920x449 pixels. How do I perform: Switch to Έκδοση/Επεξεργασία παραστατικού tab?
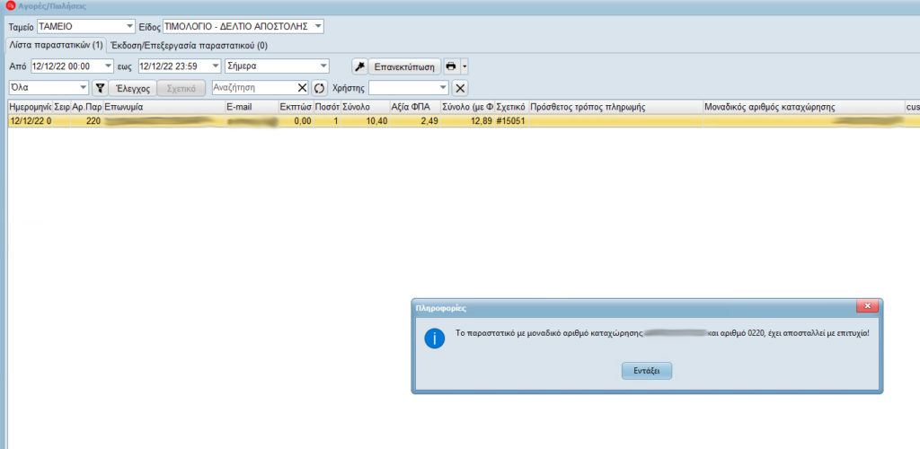click(188, 45)
